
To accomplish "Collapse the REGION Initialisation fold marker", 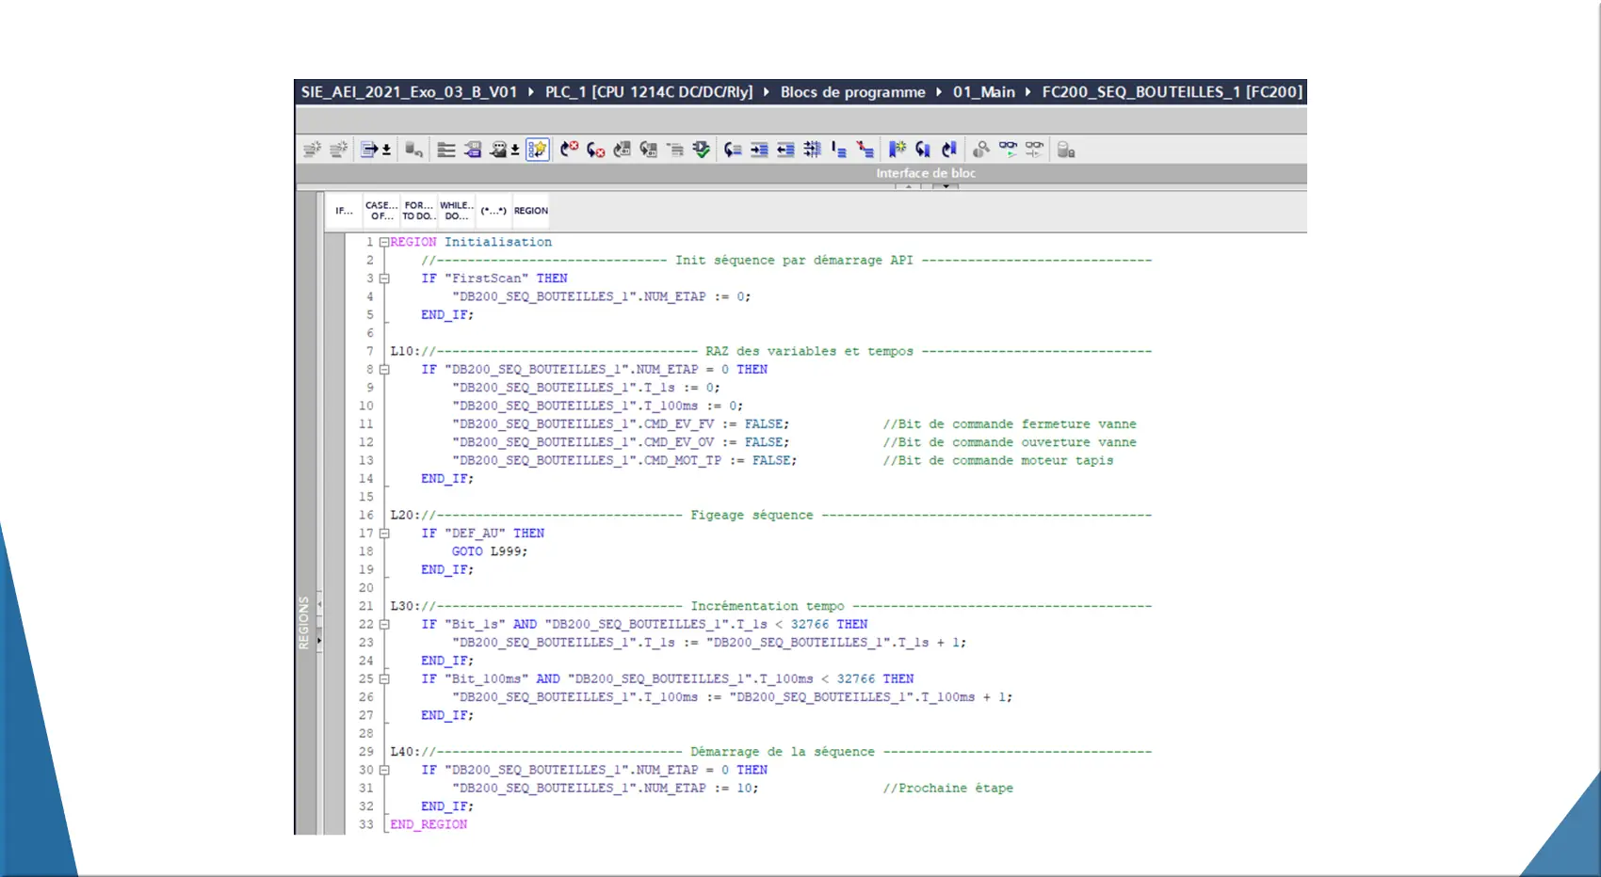I will pyautogui.click(x=384, y=243).
